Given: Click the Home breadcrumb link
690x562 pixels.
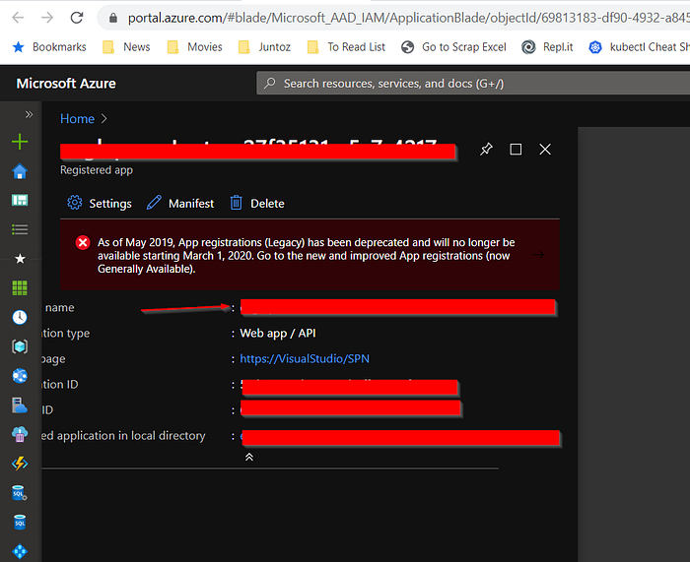Looking at the screenshot, I should pos(78,119).
